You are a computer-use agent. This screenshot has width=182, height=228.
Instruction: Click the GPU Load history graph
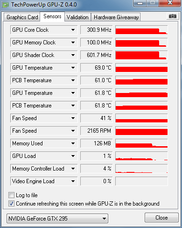[141, 156]
